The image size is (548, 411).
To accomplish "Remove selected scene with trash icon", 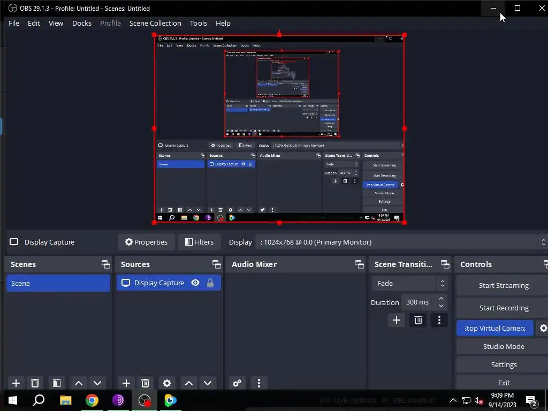I will click(x=35, y=383).
